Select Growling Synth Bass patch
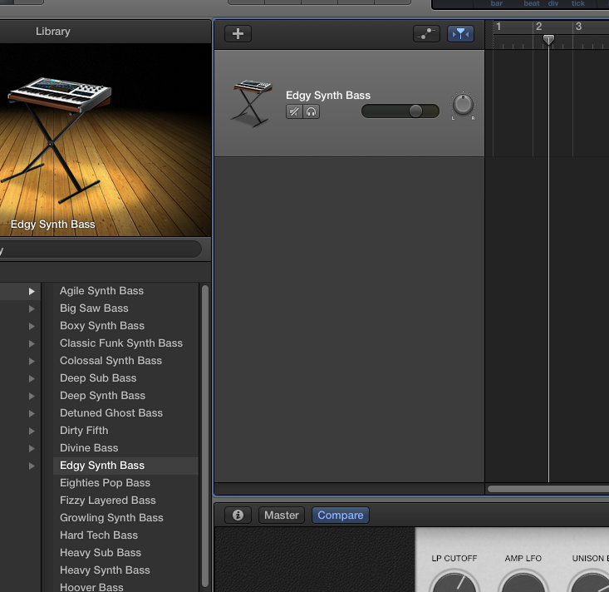This screenshot has height=592, width=609. (111, 518)
